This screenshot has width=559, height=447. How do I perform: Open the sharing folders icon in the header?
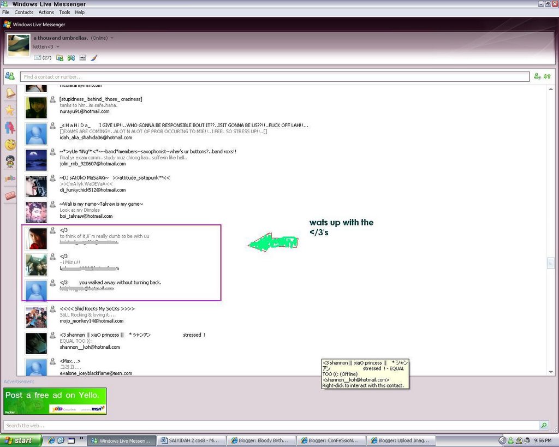(x=60, y=58)
